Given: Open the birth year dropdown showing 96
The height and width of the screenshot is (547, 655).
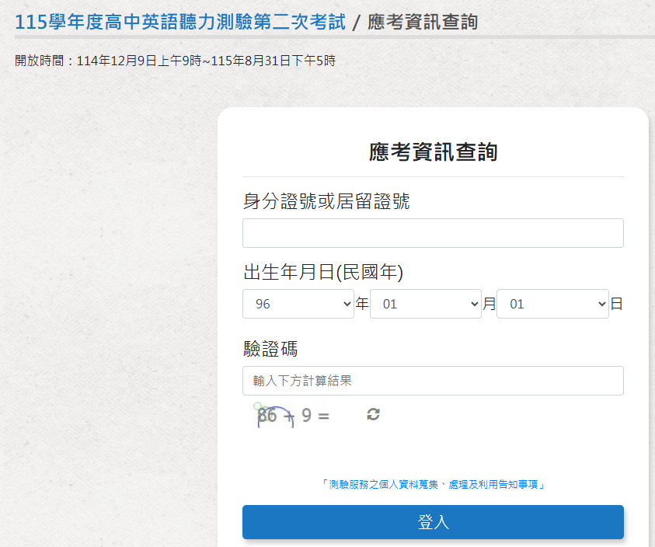Looking at the screenshot, I should (x=298, y=304).
